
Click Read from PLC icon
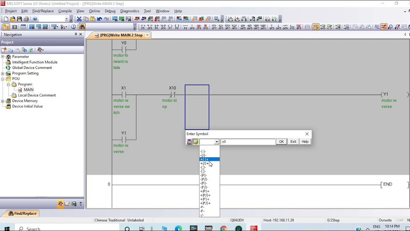[144, 19]
